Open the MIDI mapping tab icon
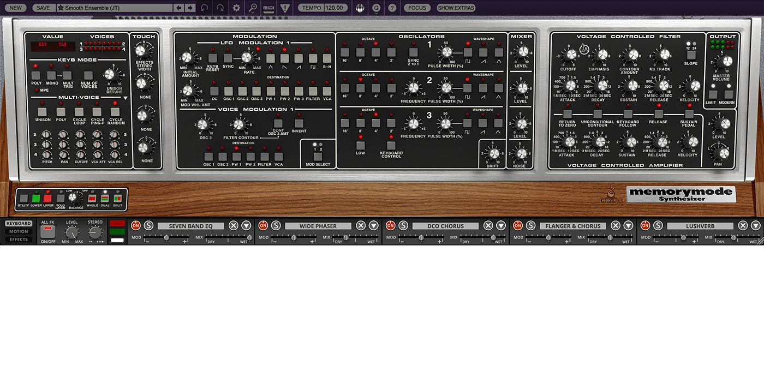The height and width of the screenshot is (365, 764). tap(268, 8)
